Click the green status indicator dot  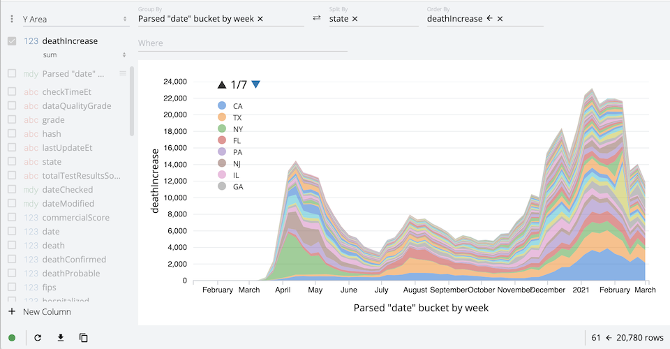click(x=12, y=338)
